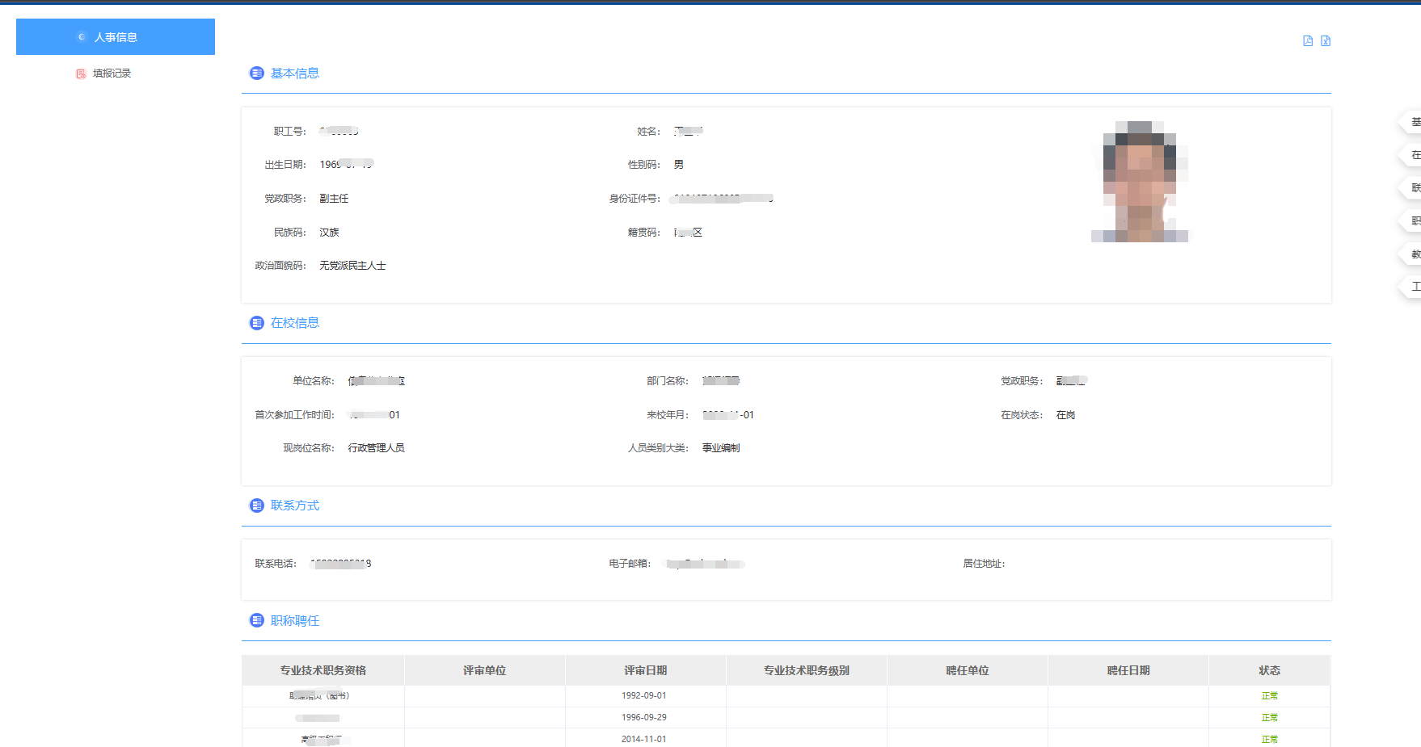Viewport: 1421px width, 747px height.
Task: Open the 人事信息 sidebar menu
Action: 116,37
